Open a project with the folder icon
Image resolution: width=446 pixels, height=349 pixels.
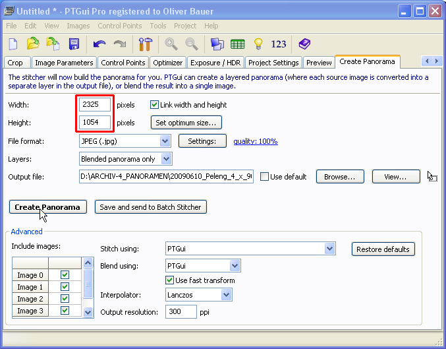33,44
